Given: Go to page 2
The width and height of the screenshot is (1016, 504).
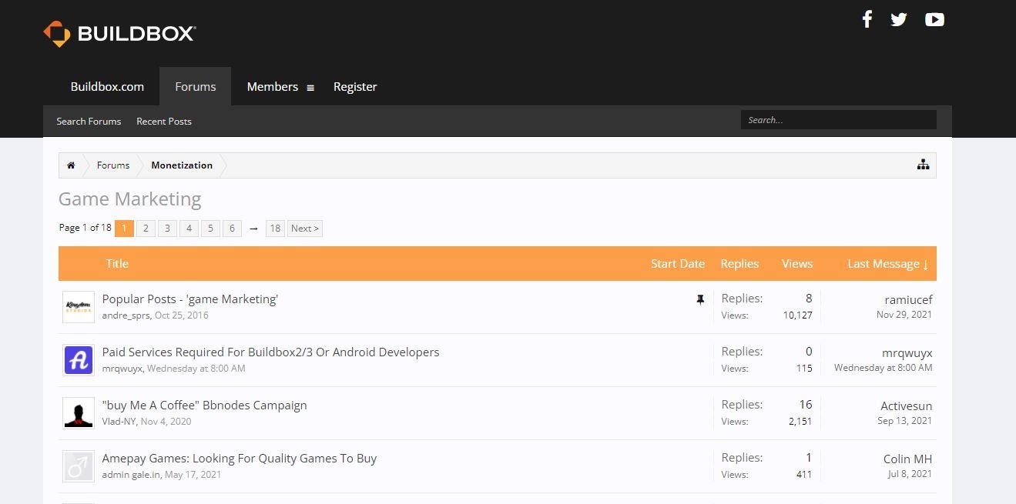Looking at the screenshot, I should click(146, 228).
